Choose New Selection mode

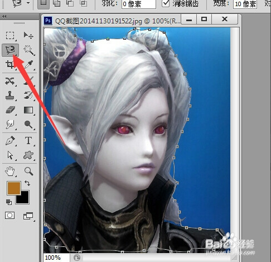(43, 4)
